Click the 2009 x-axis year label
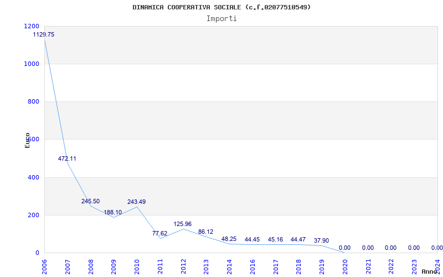The height and width of the screenshot is (277, 443). (x=114, y=267)
